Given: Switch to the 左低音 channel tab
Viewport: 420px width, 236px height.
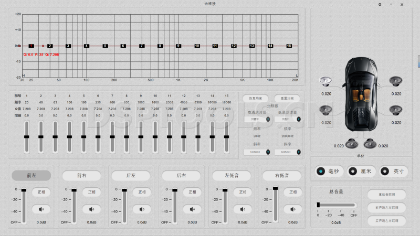Looking at the screenshot, I should click(x=232, y=176).
